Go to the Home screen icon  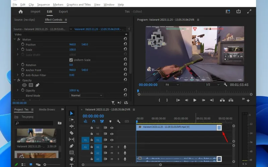(x=21, y=12)
